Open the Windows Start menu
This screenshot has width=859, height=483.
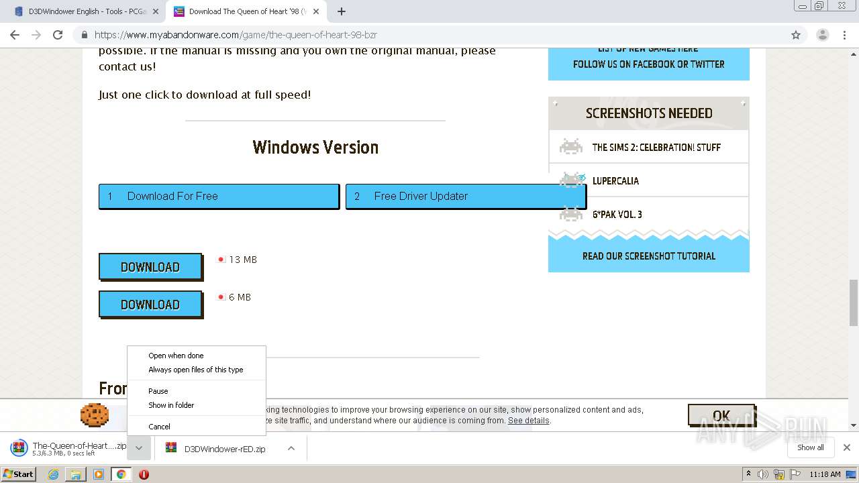point(19,474)
